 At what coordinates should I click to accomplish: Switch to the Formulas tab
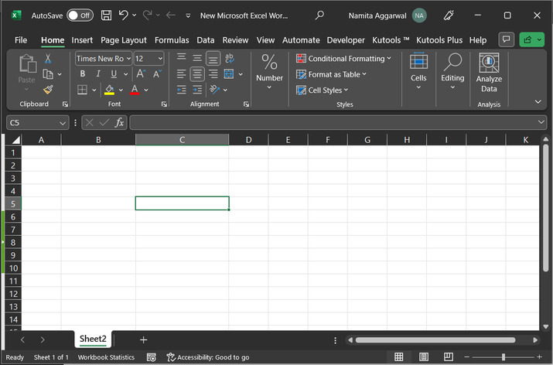pos(171,39)
